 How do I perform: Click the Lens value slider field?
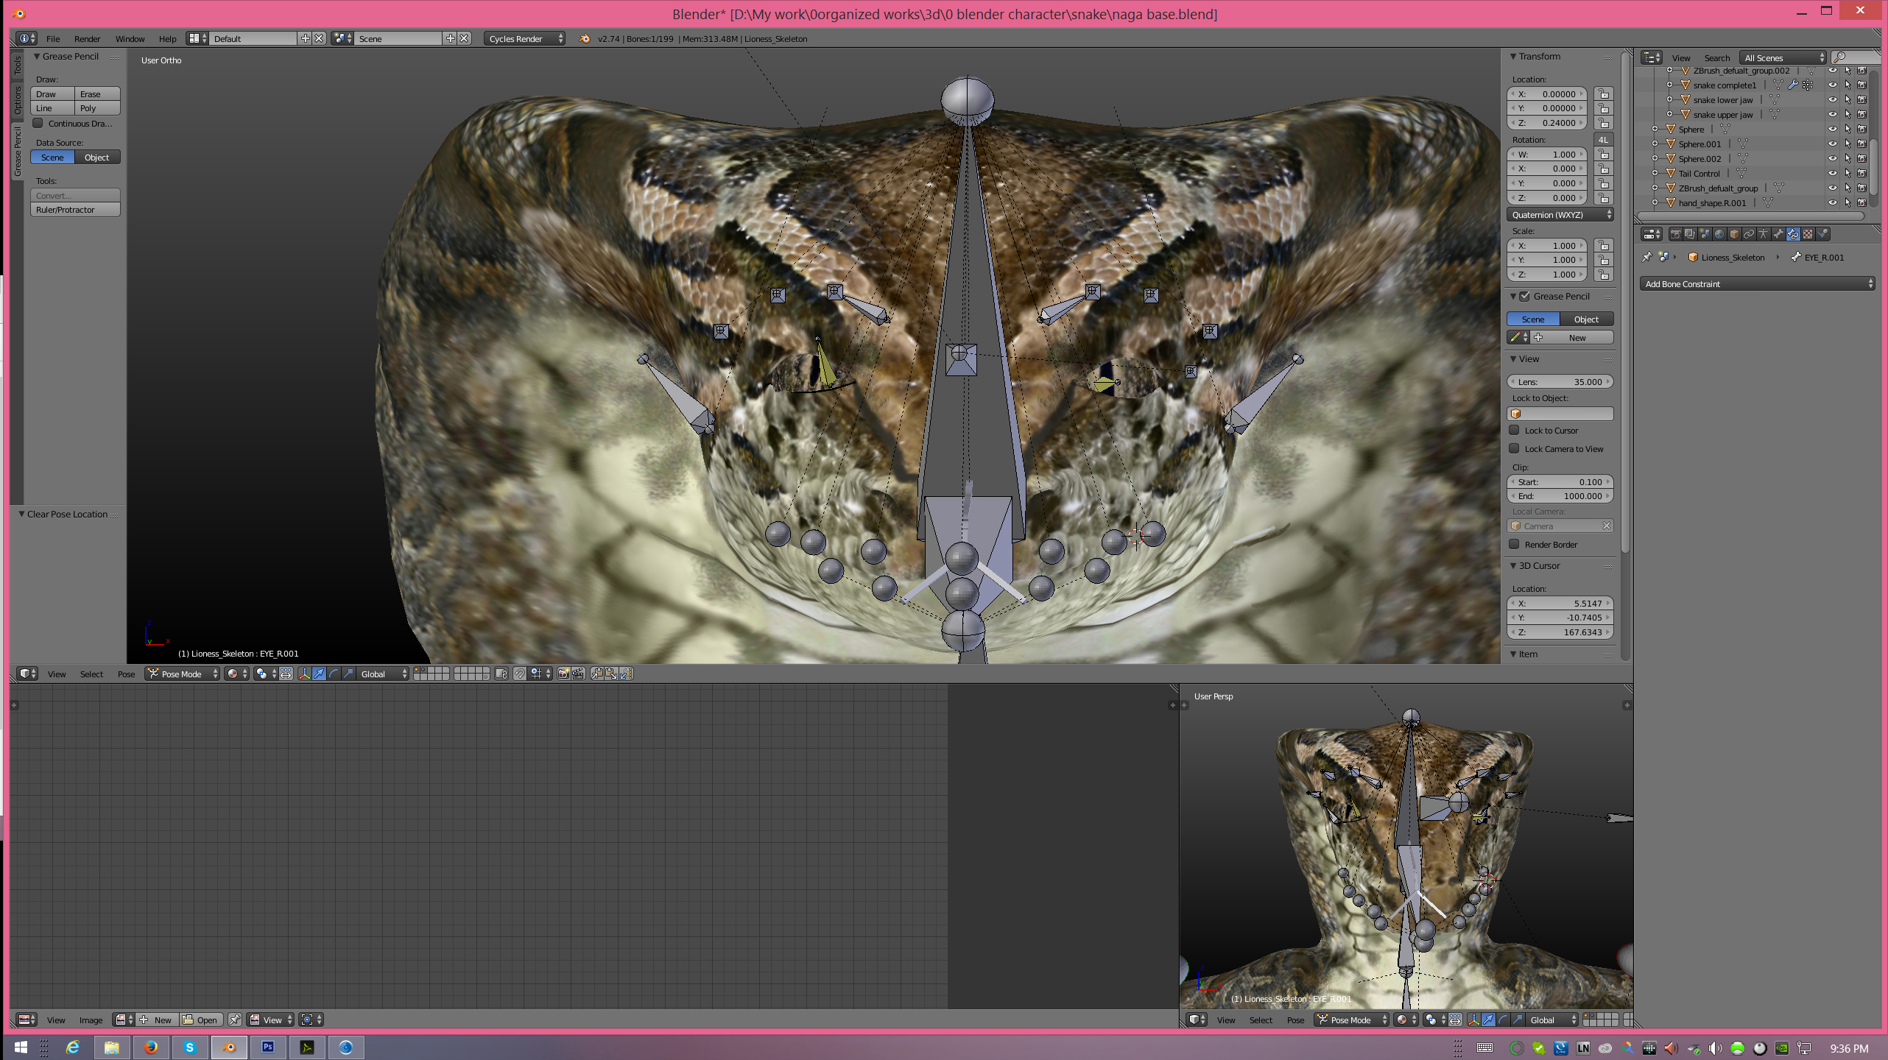[1559, 381]
